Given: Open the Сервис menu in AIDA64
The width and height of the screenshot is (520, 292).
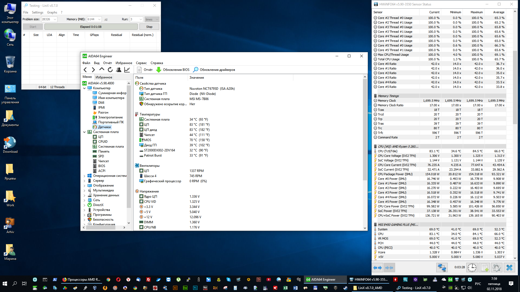Looking at the screenshot, I should point(141,63).
